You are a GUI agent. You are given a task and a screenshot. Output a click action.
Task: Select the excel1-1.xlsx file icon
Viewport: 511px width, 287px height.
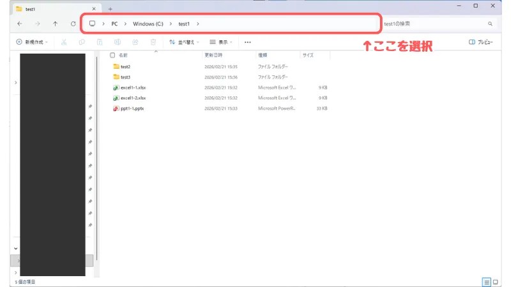pyautogui.click(x=116, y=87)
